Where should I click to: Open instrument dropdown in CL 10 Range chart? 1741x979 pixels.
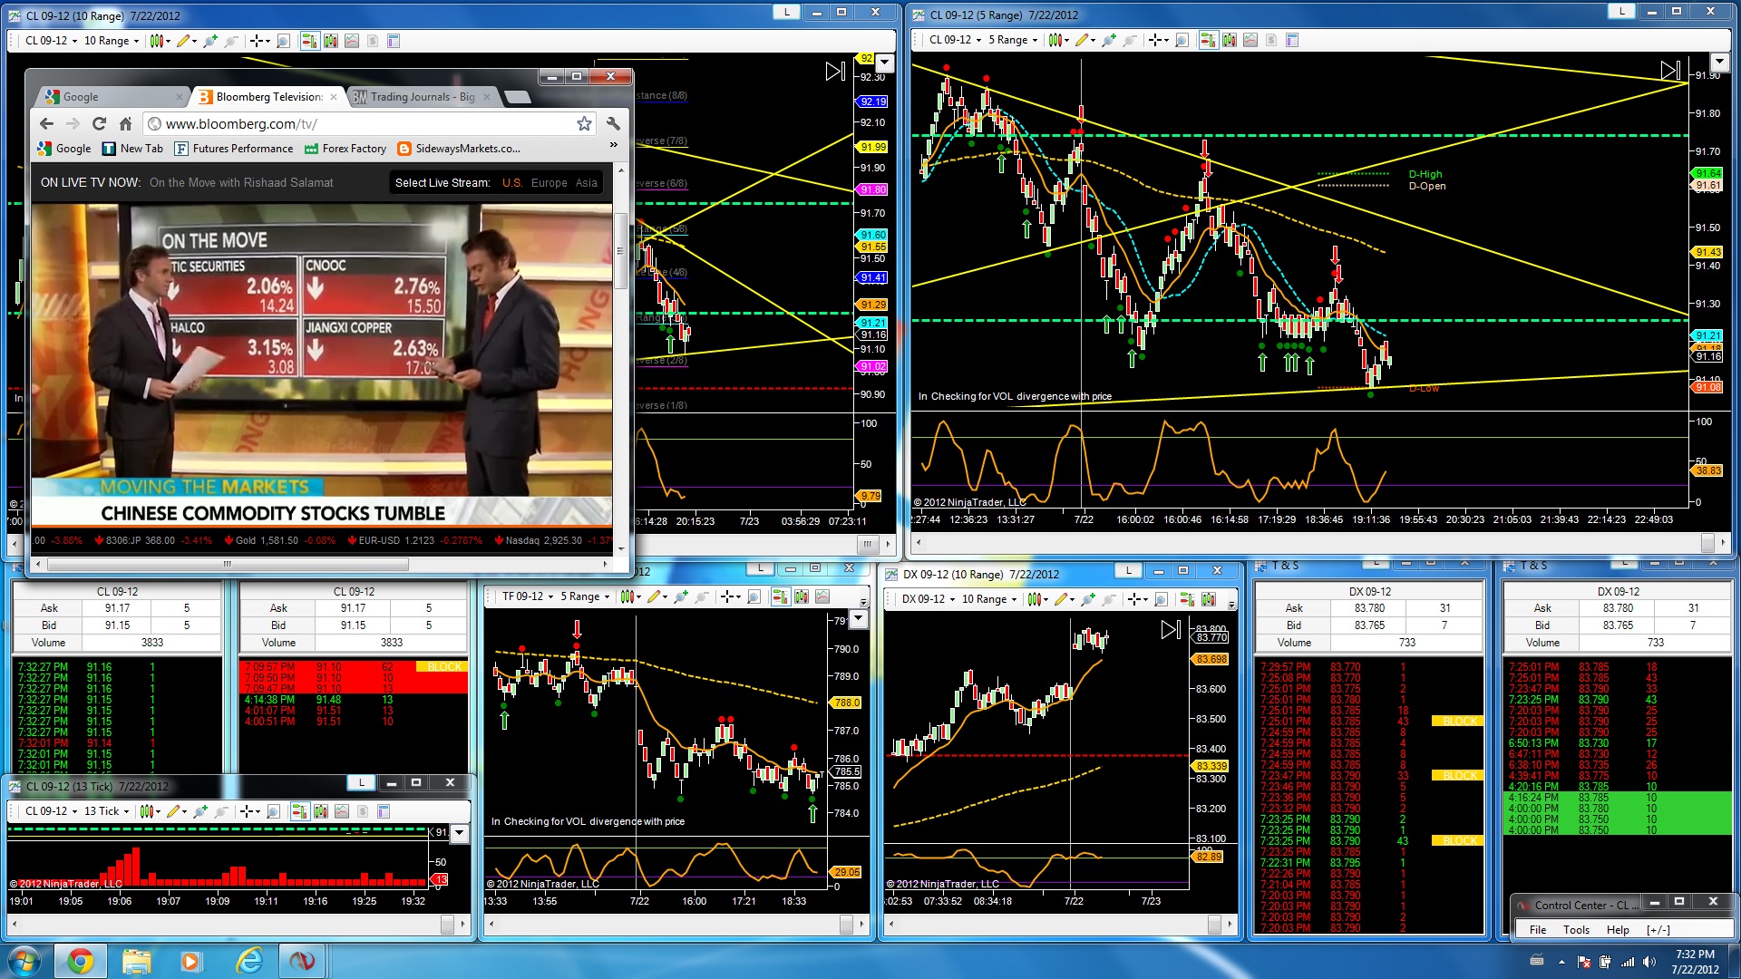pos(49,41)
